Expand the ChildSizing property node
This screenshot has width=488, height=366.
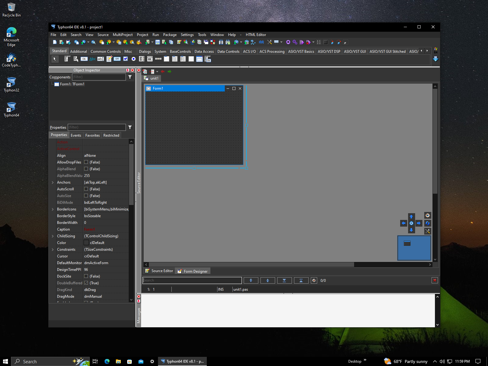click(x=53, y=236)
